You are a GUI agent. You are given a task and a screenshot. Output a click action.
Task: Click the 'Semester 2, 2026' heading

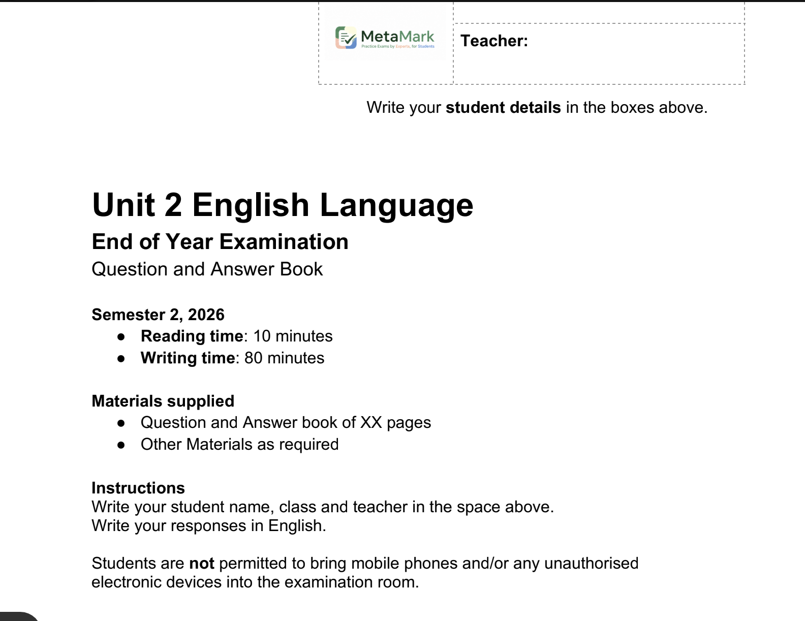click(x=158, y=315)
